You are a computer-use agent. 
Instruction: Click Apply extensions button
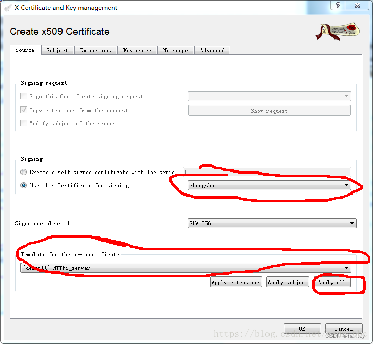click(x=236, y=282)
